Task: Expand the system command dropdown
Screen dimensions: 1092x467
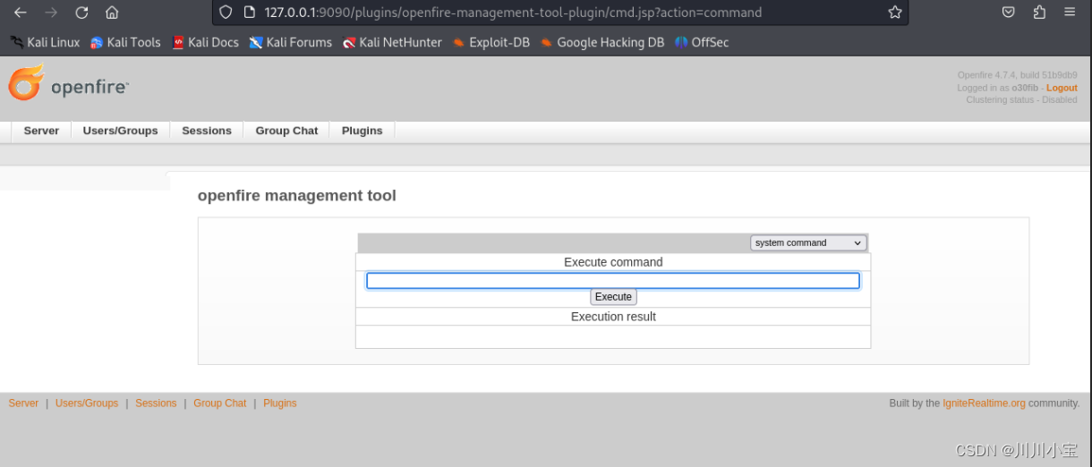Action: pyautogui.click(x=808, y=242)
